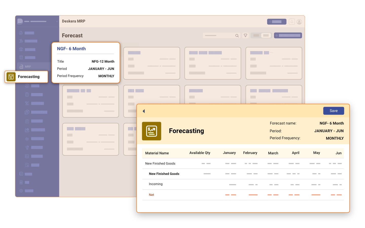The width and height of the screenshot is (365, 228).
Task: Open settings via the gear icon at sidebar bottom
Action: pos(21,191)
